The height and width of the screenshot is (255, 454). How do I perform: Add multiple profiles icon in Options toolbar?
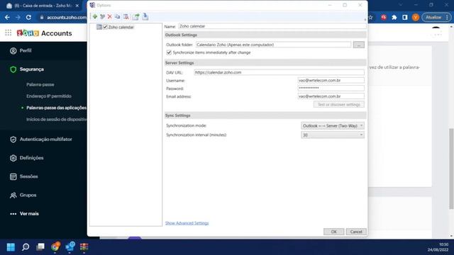click(x=102, y=17)
